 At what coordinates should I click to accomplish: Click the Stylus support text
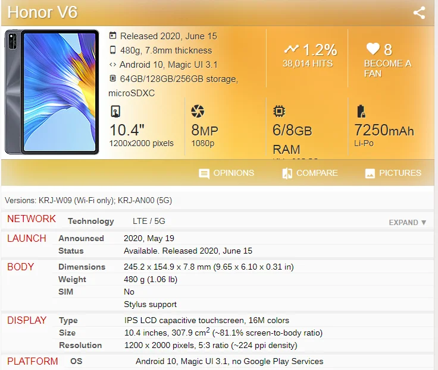click(150, 305)
